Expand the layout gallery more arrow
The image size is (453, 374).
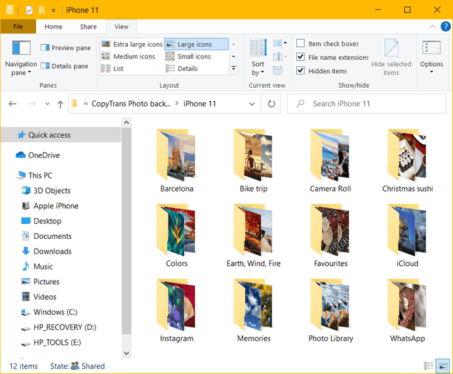point(233,68)
